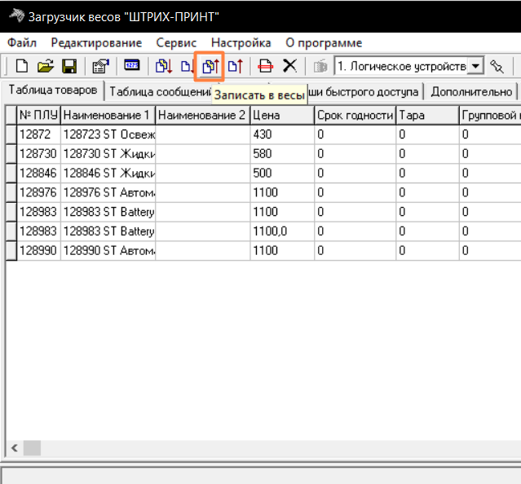Select row header of row priced 1100,0

click(x=11, y=231)
